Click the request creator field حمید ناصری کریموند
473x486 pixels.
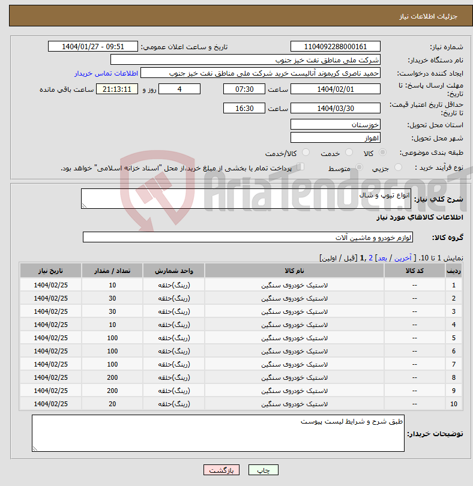[261, 73]
